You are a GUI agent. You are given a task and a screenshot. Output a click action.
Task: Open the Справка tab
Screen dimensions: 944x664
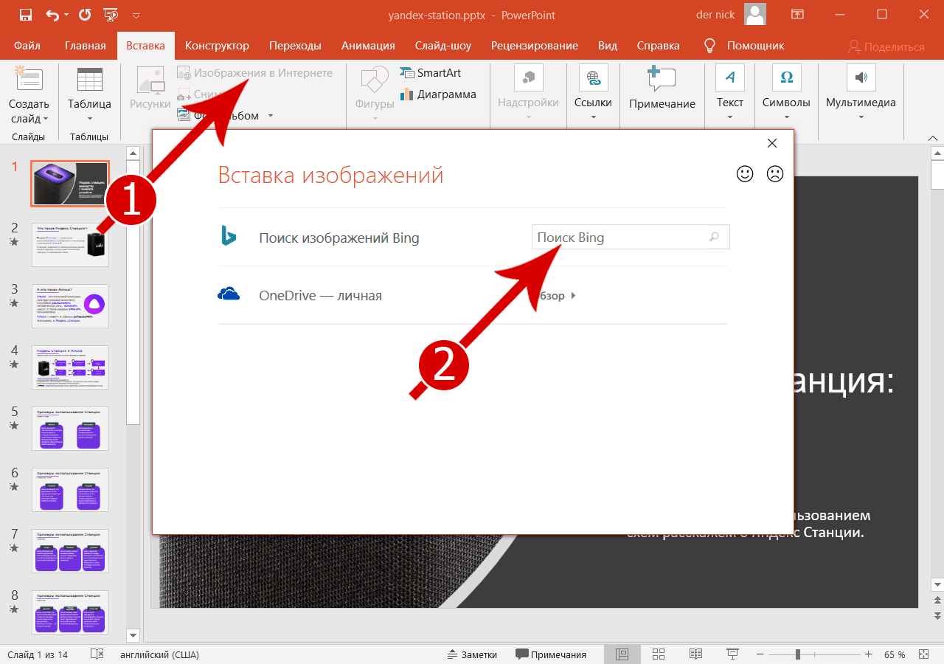[x=658, y=46]
